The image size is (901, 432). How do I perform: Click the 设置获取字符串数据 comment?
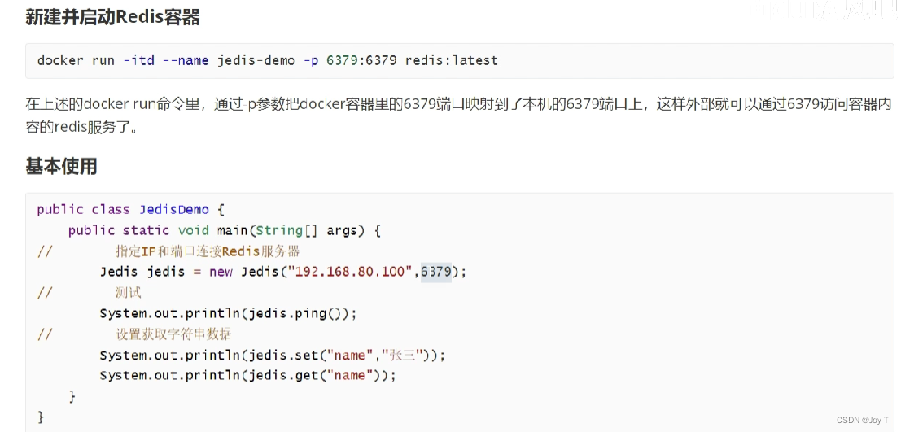pyautogui.click(x=173, y=334)
